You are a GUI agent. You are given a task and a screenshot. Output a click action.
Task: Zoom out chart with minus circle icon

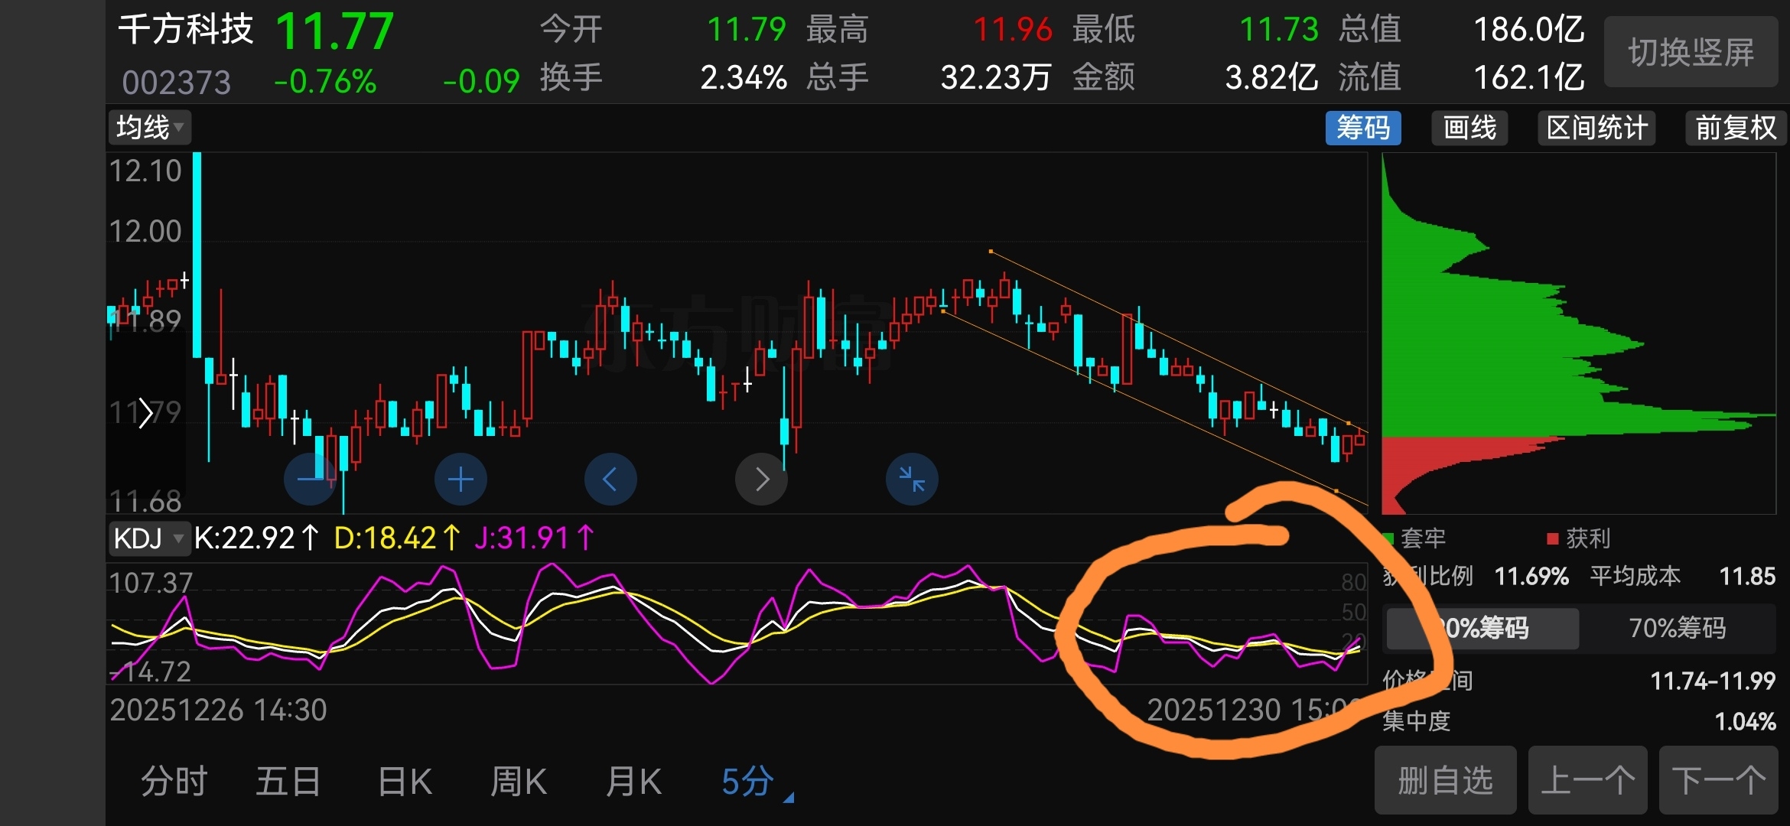point(310,480)
